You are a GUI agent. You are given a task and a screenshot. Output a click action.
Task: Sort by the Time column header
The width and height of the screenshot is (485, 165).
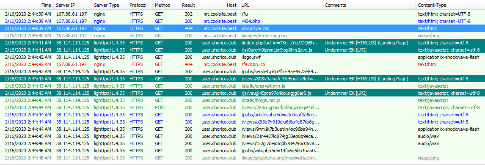(27, 5)
